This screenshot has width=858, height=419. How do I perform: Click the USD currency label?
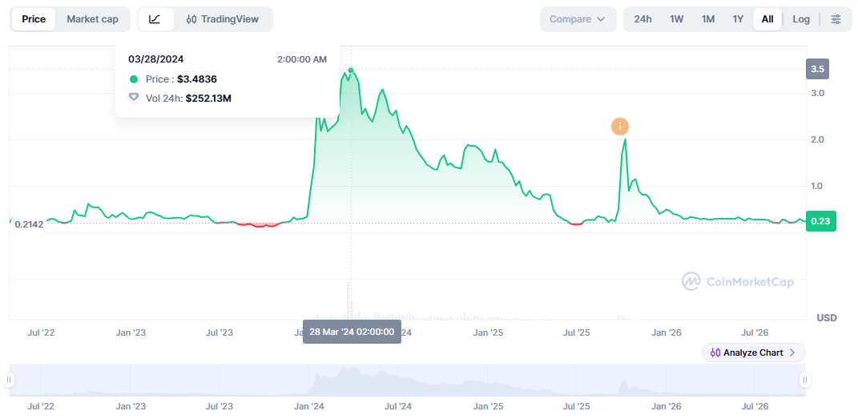click(x=826, y=318)
